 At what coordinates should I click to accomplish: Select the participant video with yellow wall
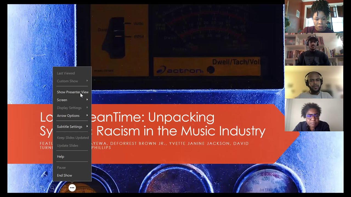pyautogui.click(x=314, y=82)
